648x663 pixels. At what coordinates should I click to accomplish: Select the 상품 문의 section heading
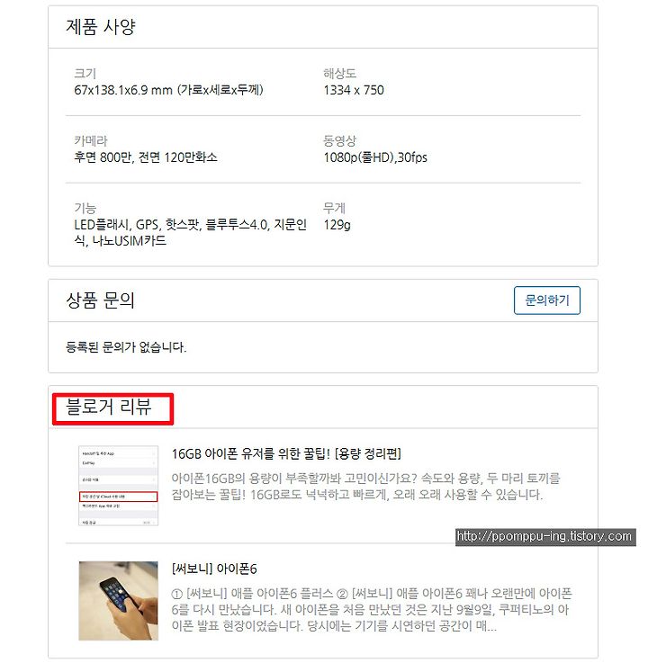[x=100, y=300]
